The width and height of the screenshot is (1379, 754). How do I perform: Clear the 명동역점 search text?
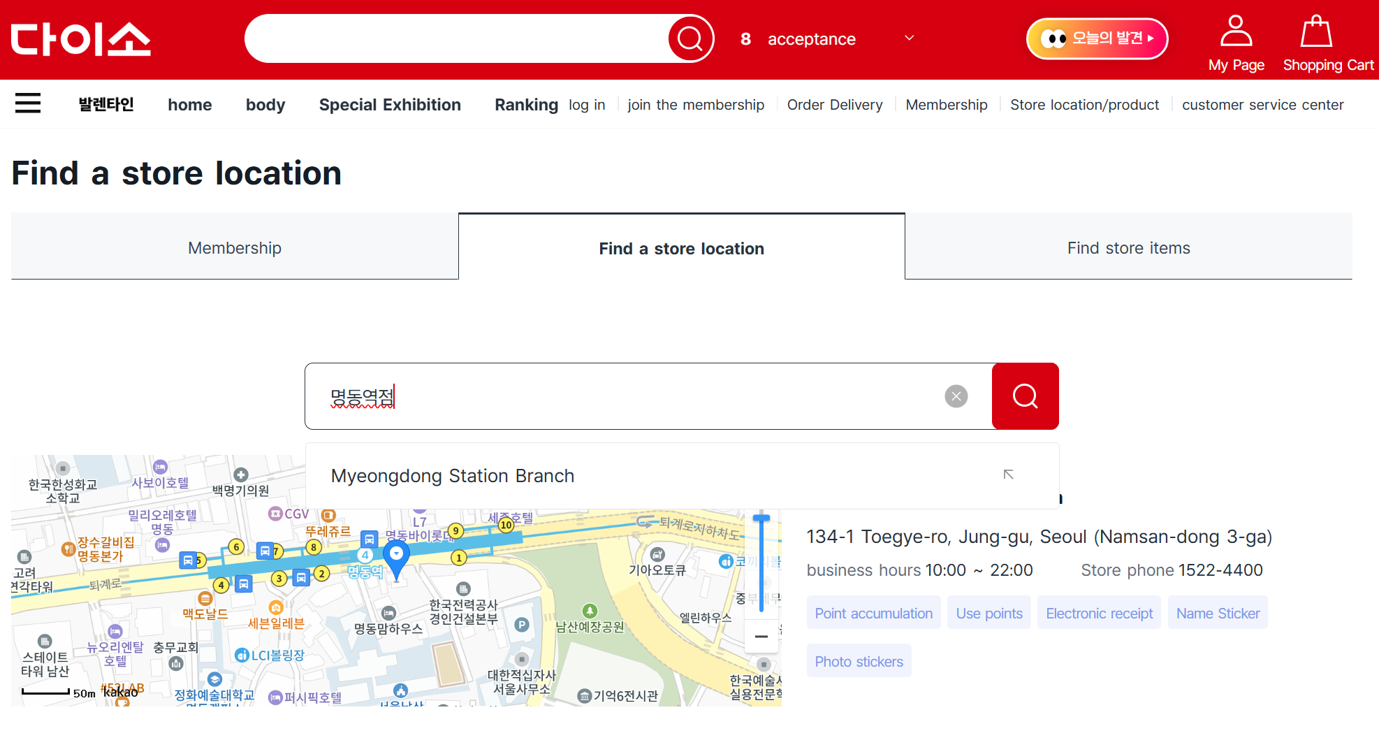pos(956,396)
